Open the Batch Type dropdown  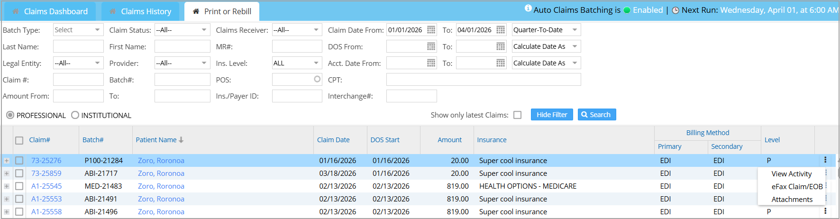tap(78, 30)
